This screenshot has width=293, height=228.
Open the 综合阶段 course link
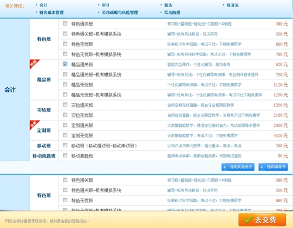click(x=172, y=12)
